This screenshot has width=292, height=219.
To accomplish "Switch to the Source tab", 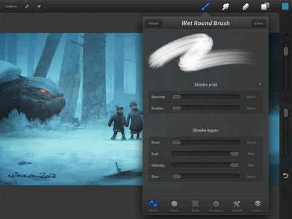I will pos(257,206).
